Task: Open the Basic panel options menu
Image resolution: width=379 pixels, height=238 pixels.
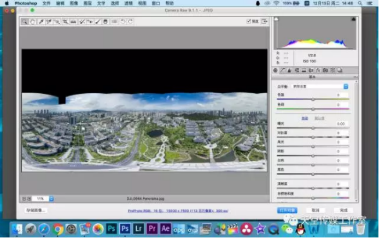Action: (355, 77)
